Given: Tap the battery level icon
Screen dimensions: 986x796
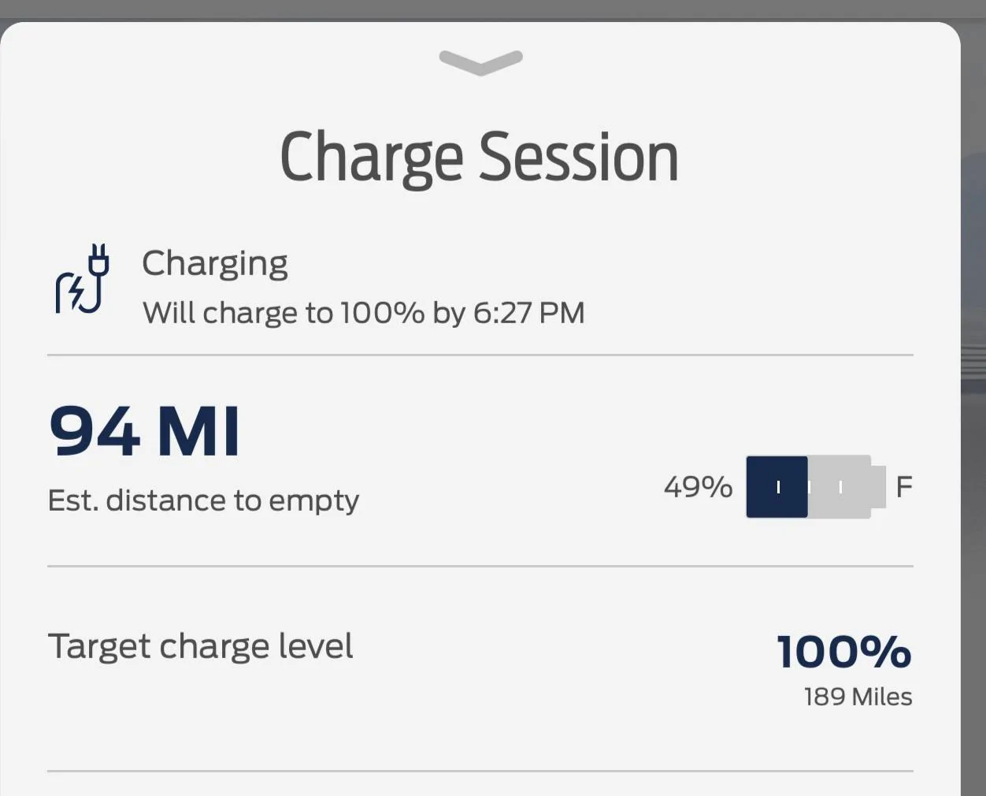Looking at the screenshot, I should 815,486.
